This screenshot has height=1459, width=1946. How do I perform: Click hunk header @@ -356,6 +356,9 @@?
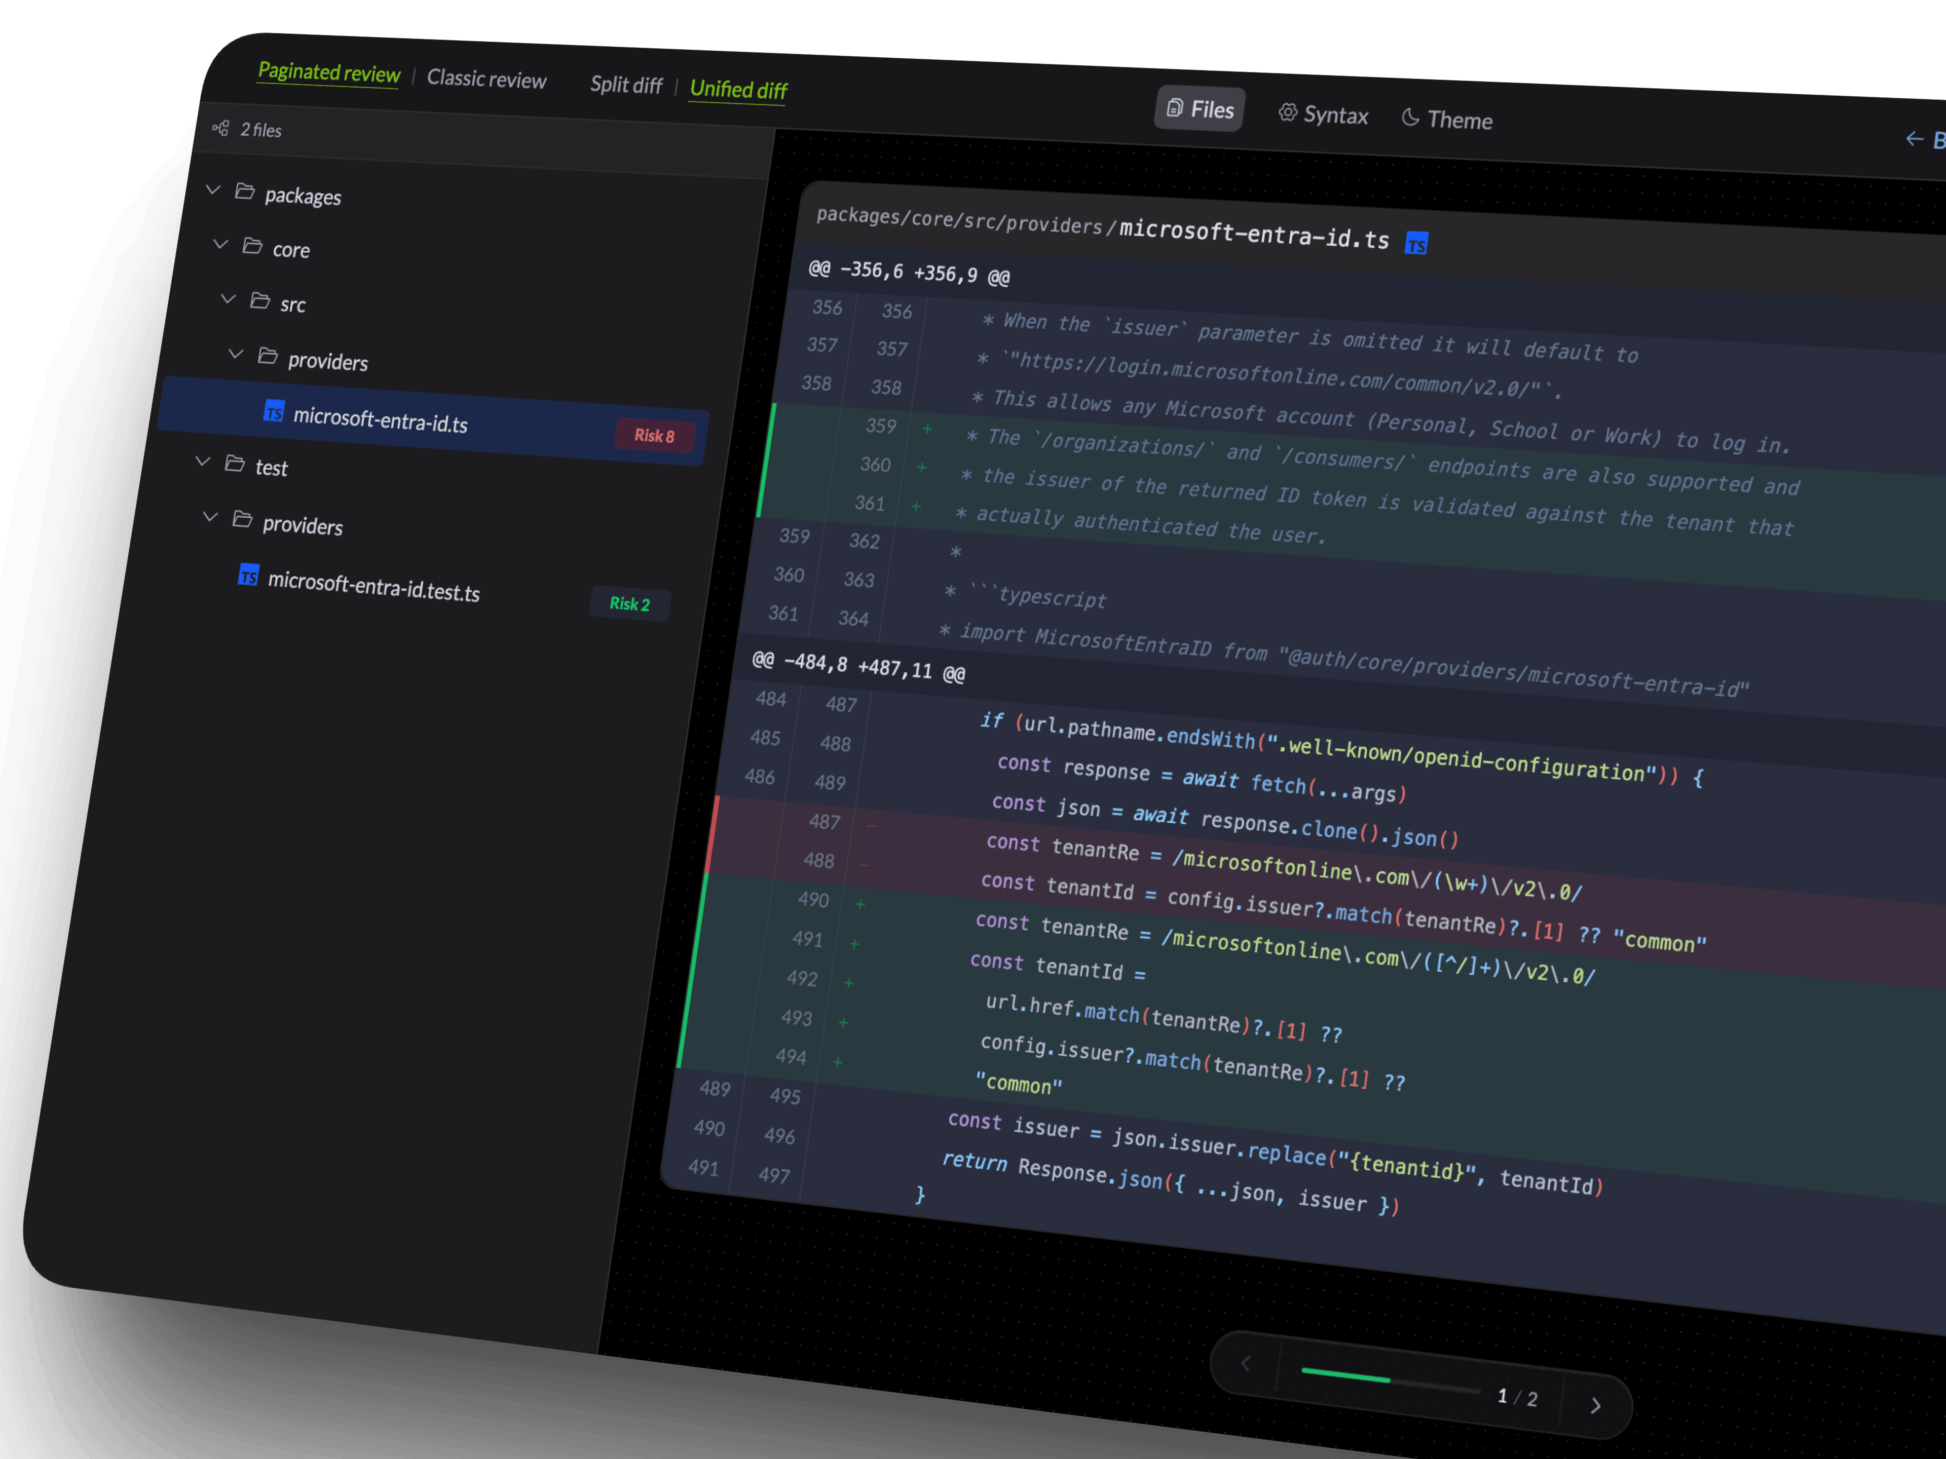click(x=910, y=273)
